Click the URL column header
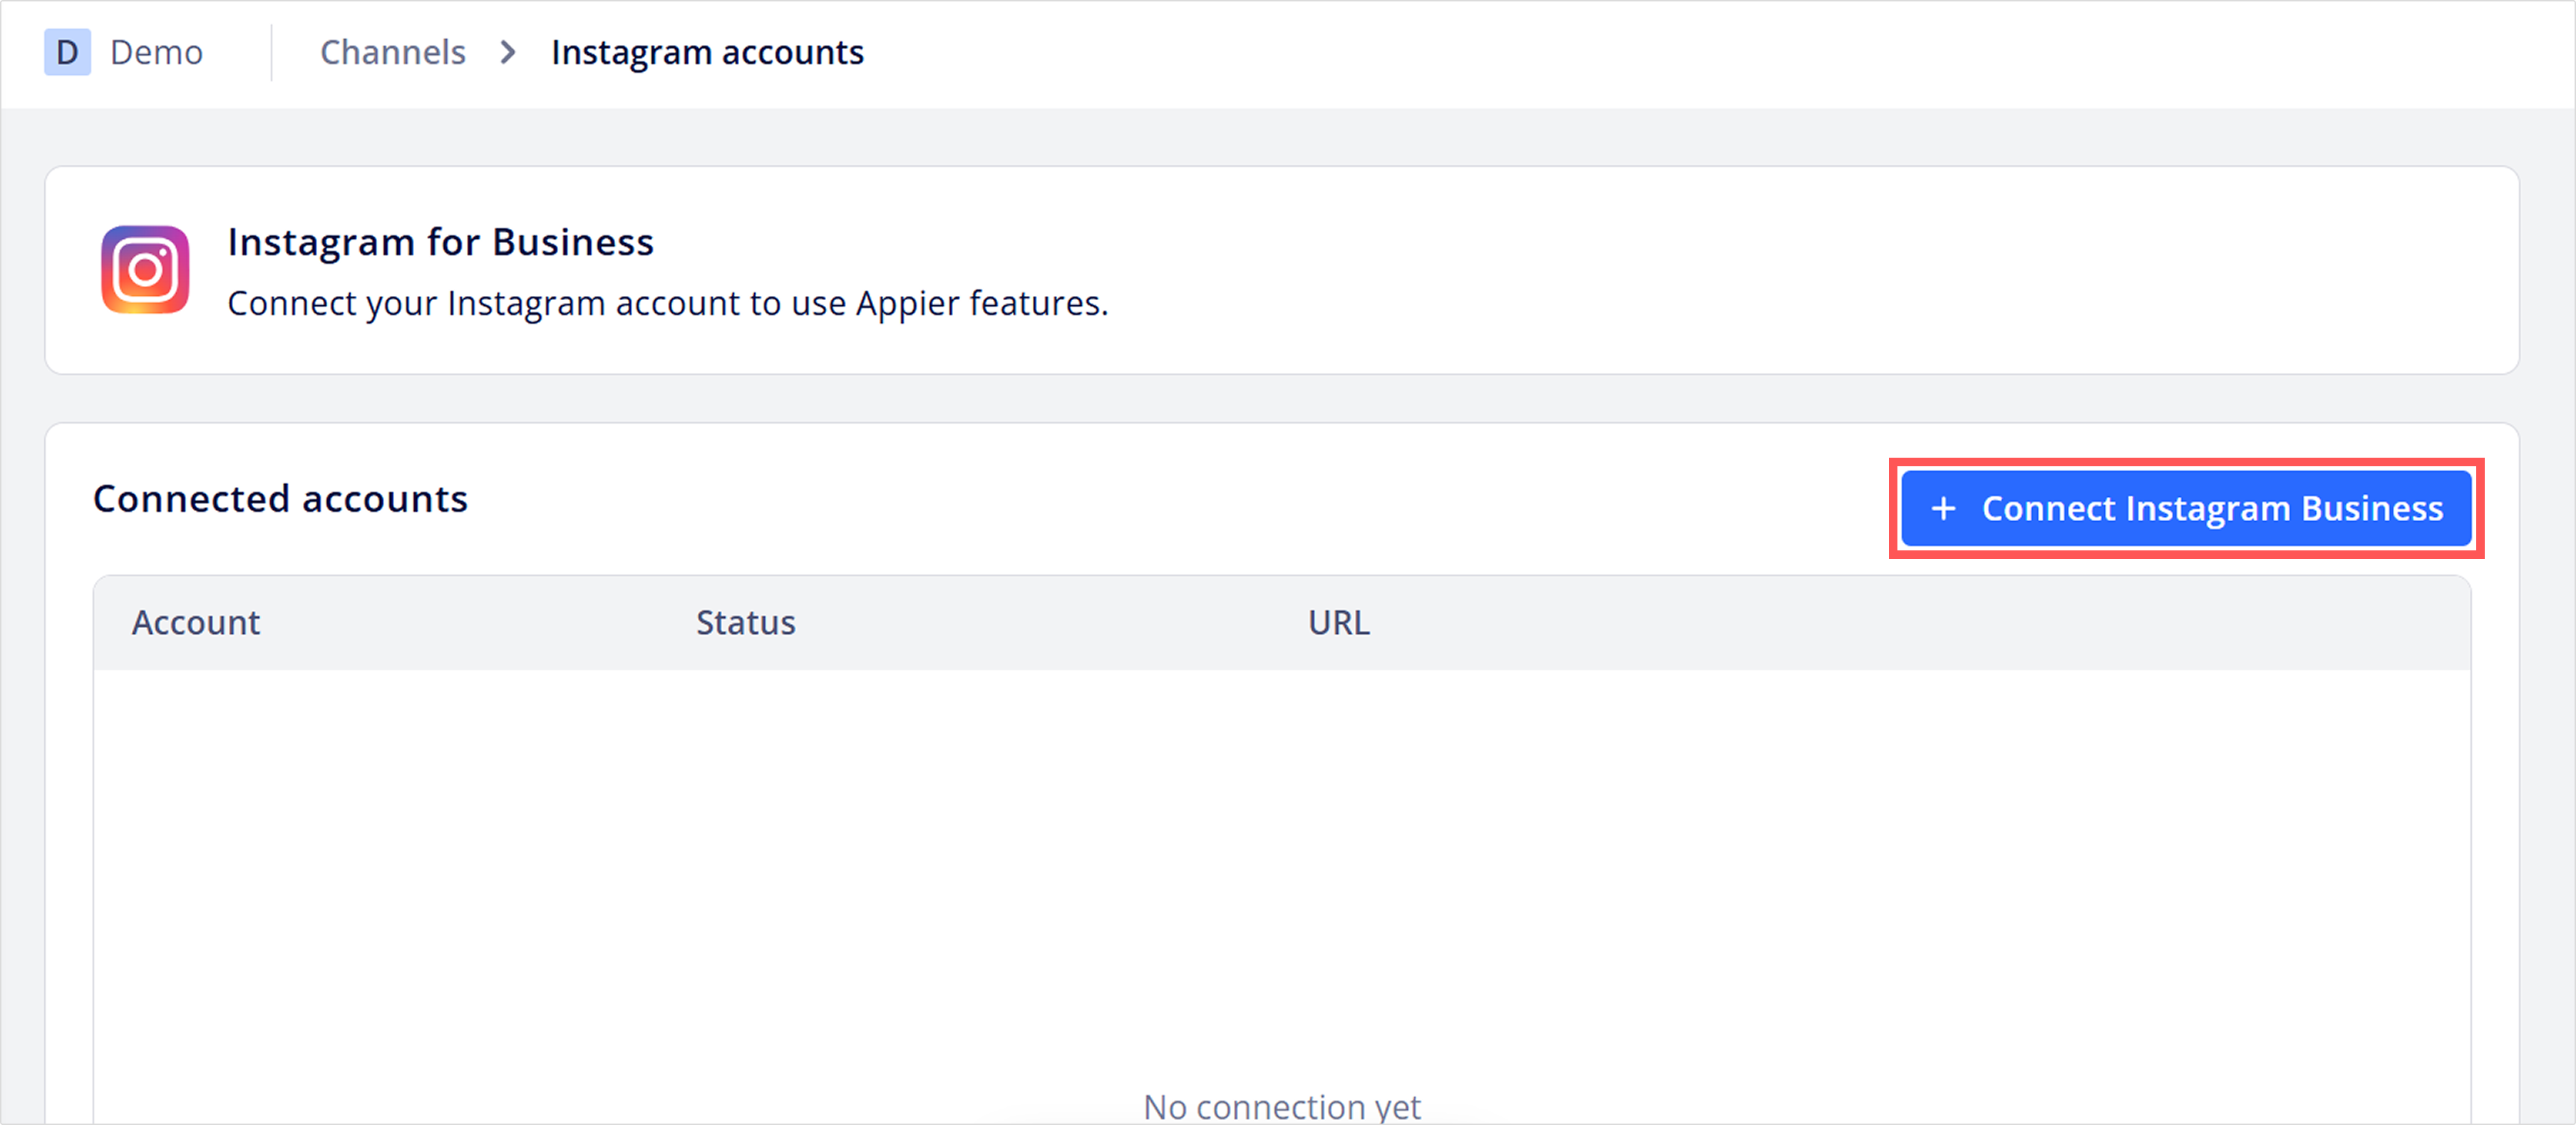Image resolution: width=2576 pixels, height=1125 pixels. point(1339,623)
